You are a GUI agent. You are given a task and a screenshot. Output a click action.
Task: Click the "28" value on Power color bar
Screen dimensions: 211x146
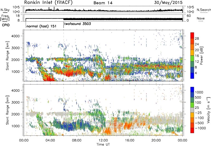[x=197, y=38]
